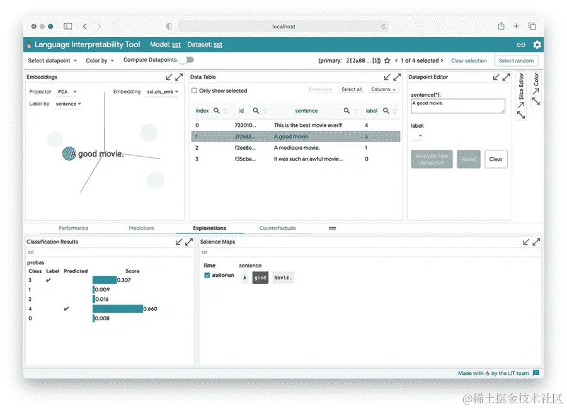The image size is (567, 409).
Task: Select the Explanations tab
Action: (209, 228)
